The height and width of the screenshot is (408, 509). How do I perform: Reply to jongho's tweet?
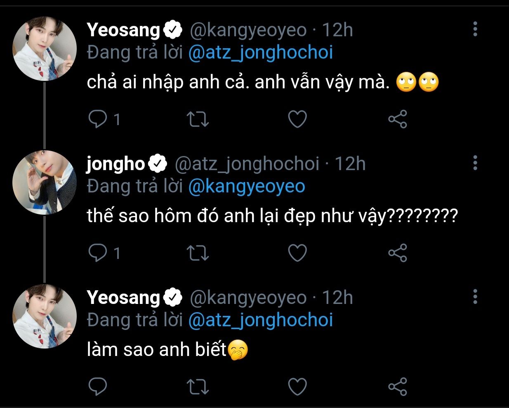[x=98, y=253]
